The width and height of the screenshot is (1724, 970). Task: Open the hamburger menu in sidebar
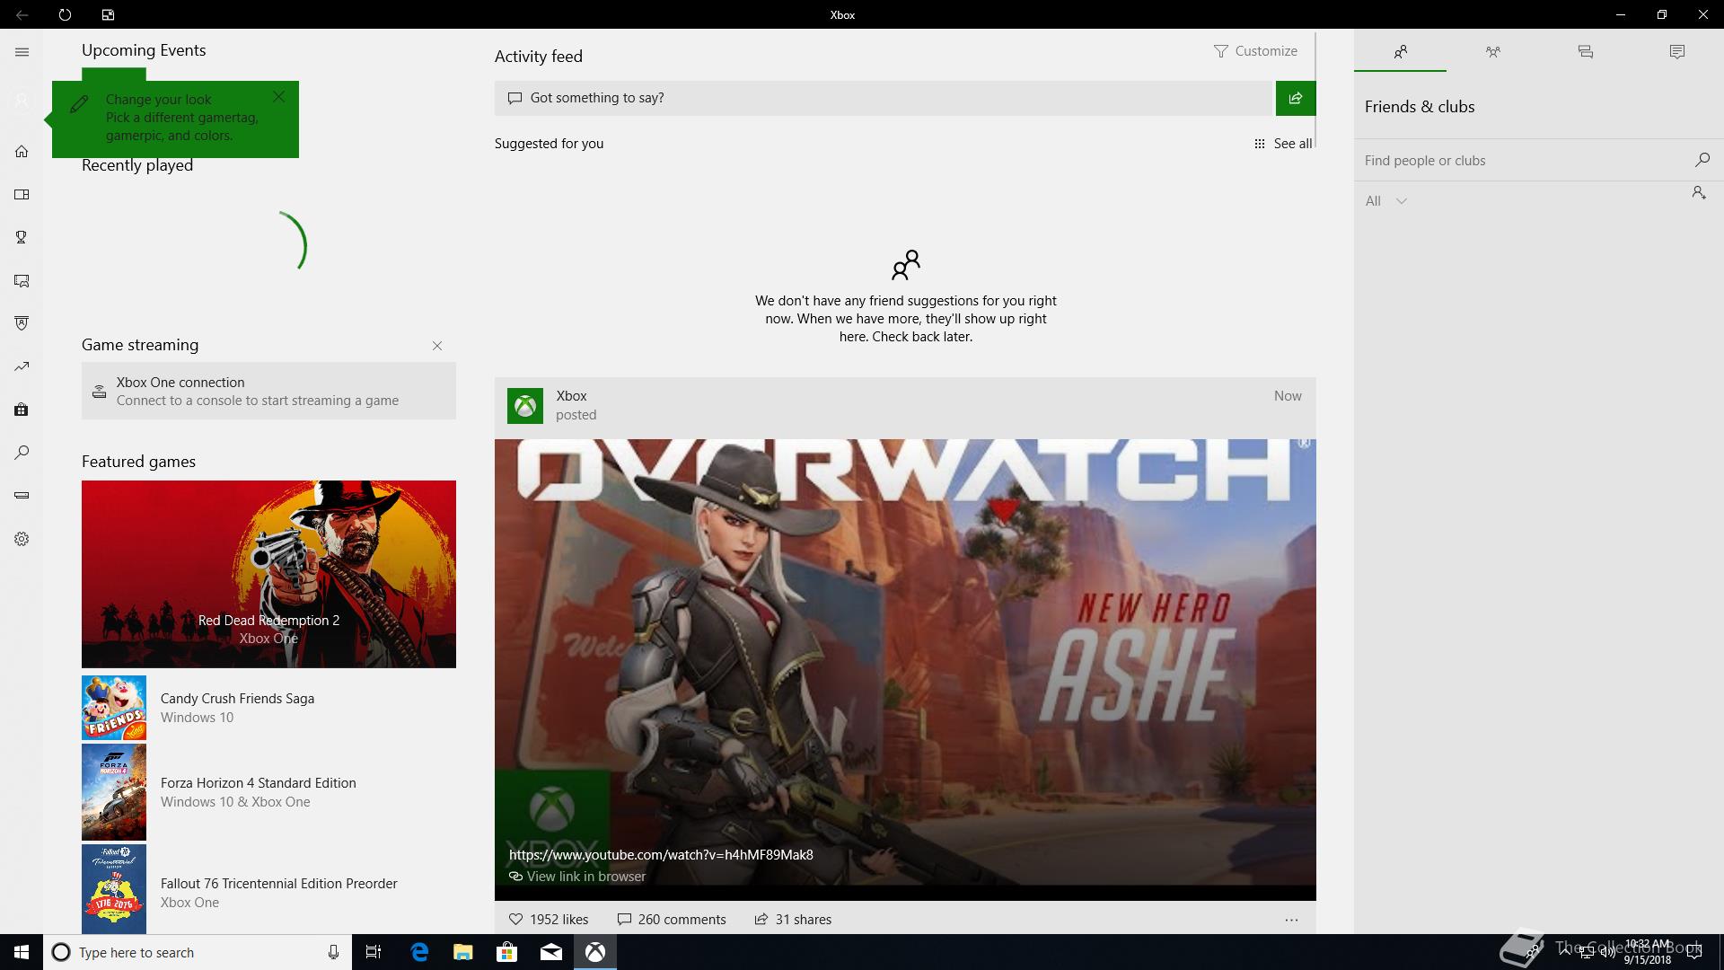pyautogui.click(x=22, y=52)
